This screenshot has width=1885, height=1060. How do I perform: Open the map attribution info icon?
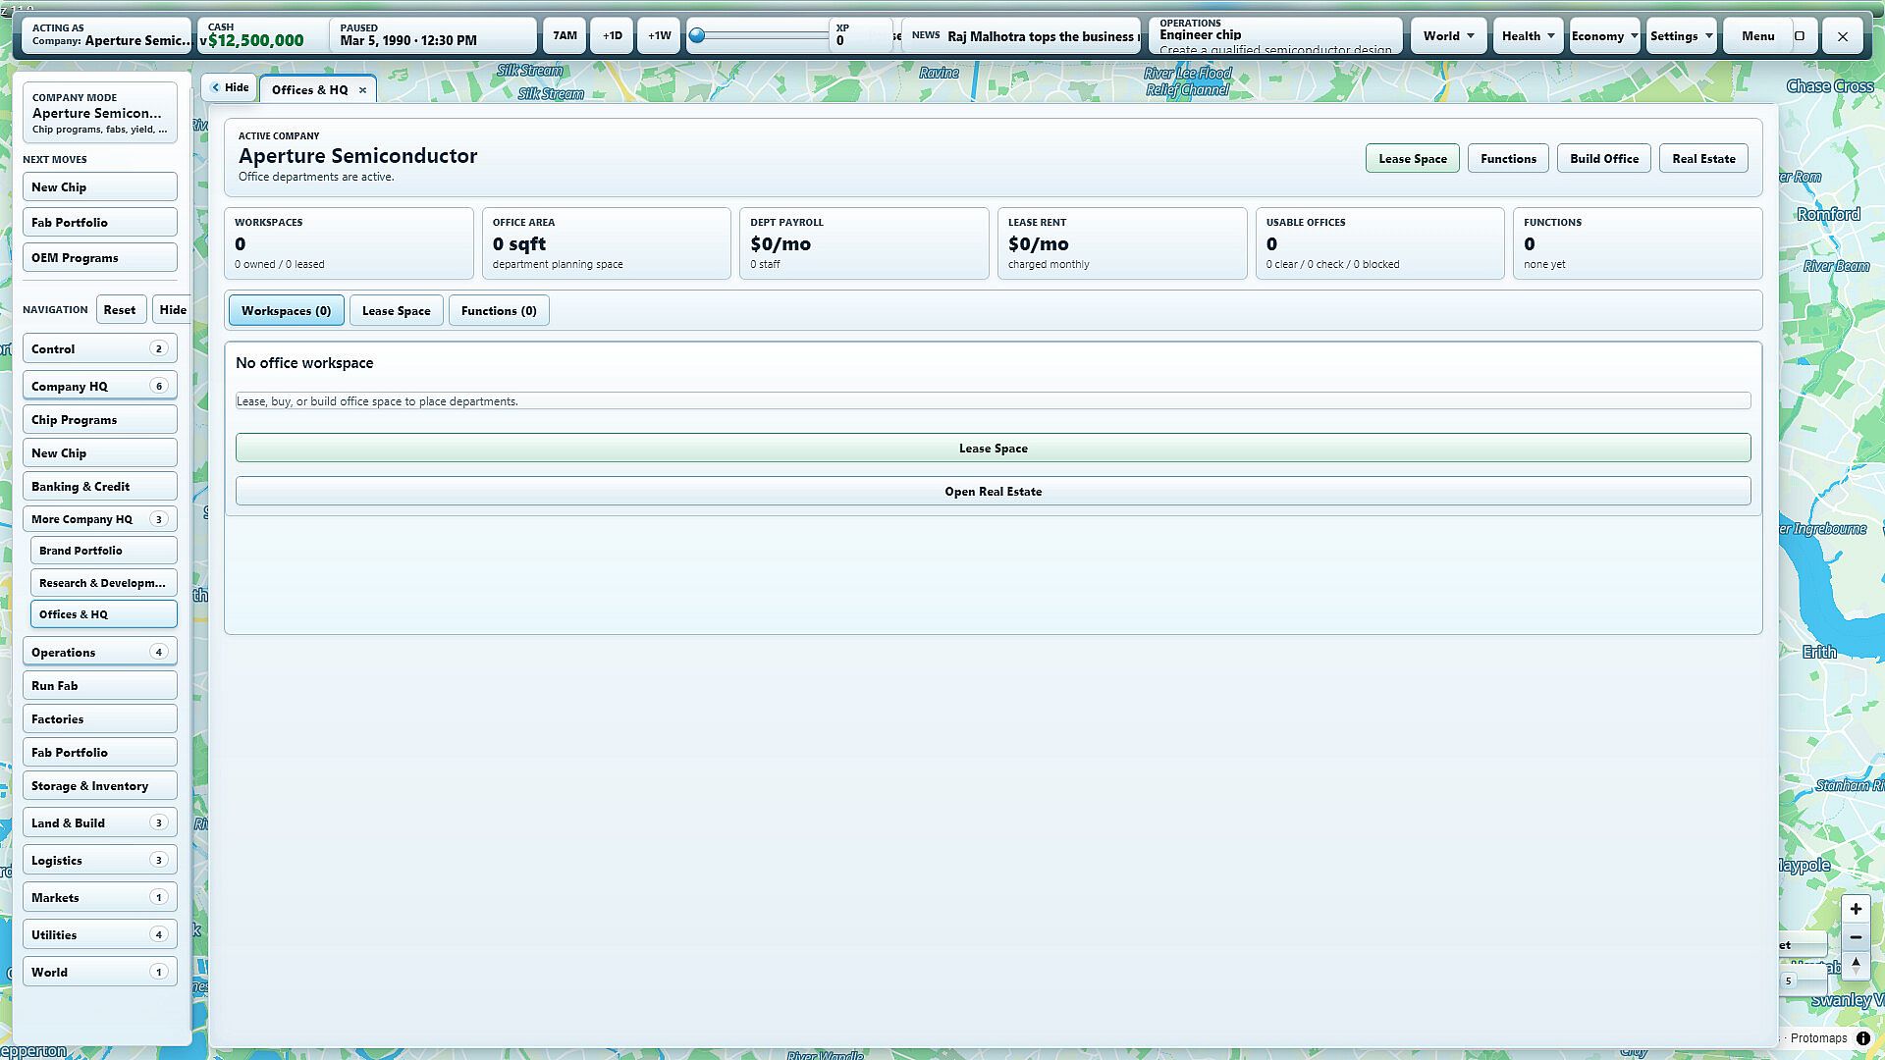point(1862,1038)
